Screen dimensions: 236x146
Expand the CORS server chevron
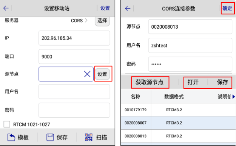click(86, 20)
